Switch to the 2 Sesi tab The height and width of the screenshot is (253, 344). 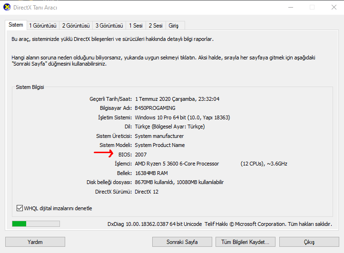pyautogui.click(x=156, y=26)
